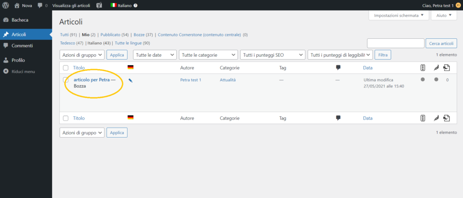
Task: Open the Yoast SEO toolbar icon
Action: 99,5
